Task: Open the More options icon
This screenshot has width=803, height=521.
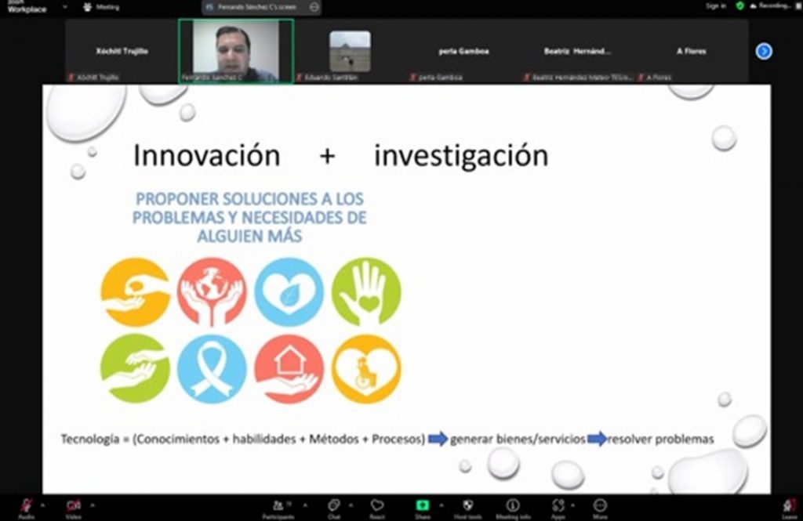Action: coord(600,506)
